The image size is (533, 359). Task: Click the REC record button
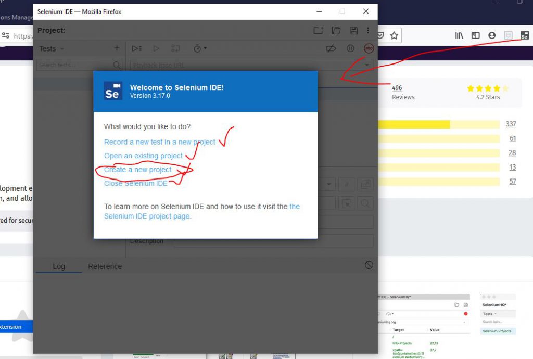369,48
